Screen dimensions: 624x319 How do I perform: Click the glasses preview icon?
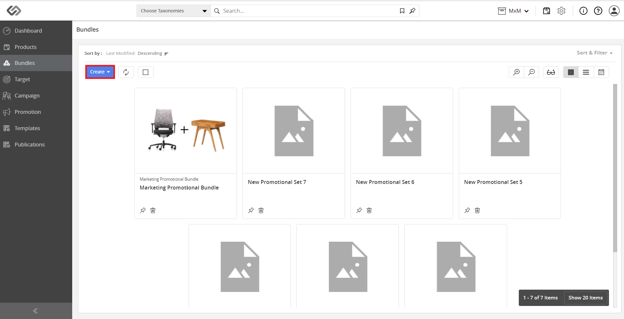coord(551,72)
